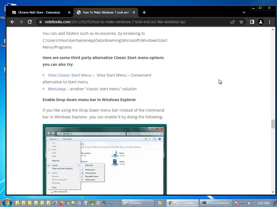Close the Chrome Web Store tab
The width and height of the screenshot is (277, 207).
click(69, 12)
